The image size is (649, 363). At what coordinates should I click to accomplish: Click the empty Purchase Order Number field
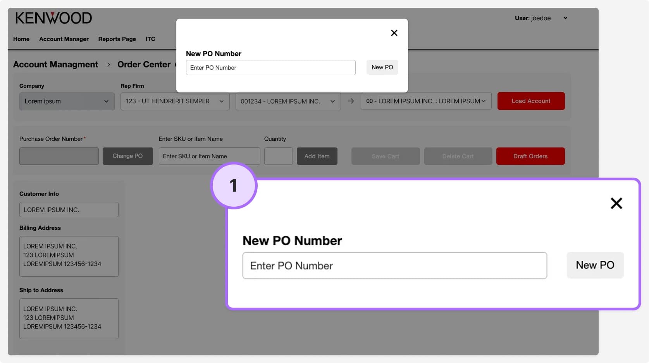[x=59, y=156]
